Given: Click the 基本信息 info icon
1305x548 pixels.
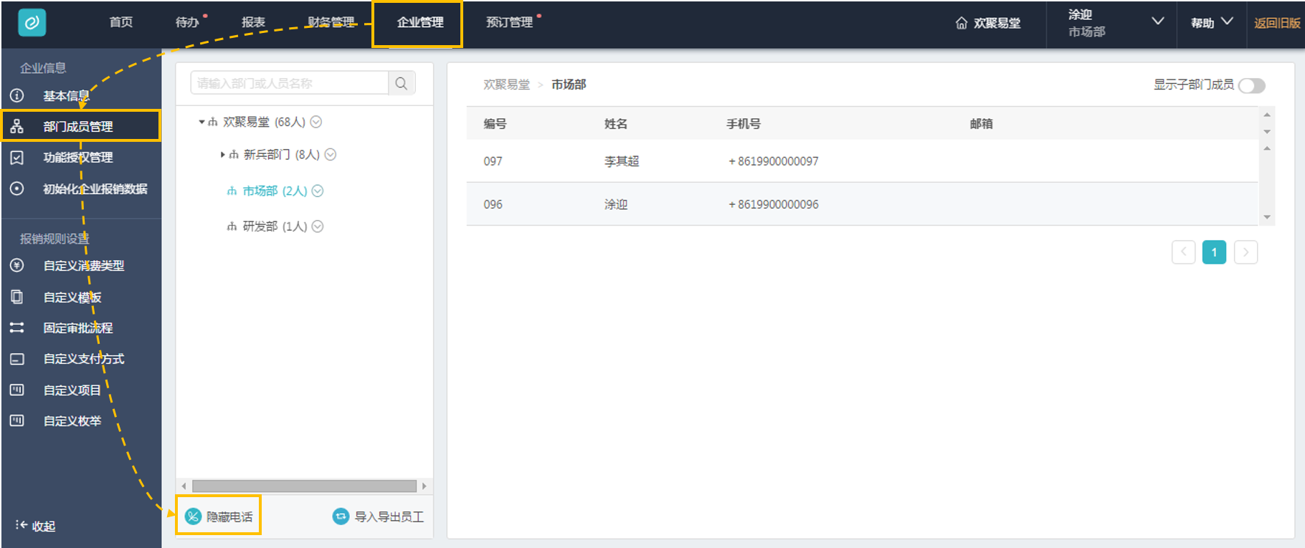Looking at the screenshot, I should tap(17, 95).
